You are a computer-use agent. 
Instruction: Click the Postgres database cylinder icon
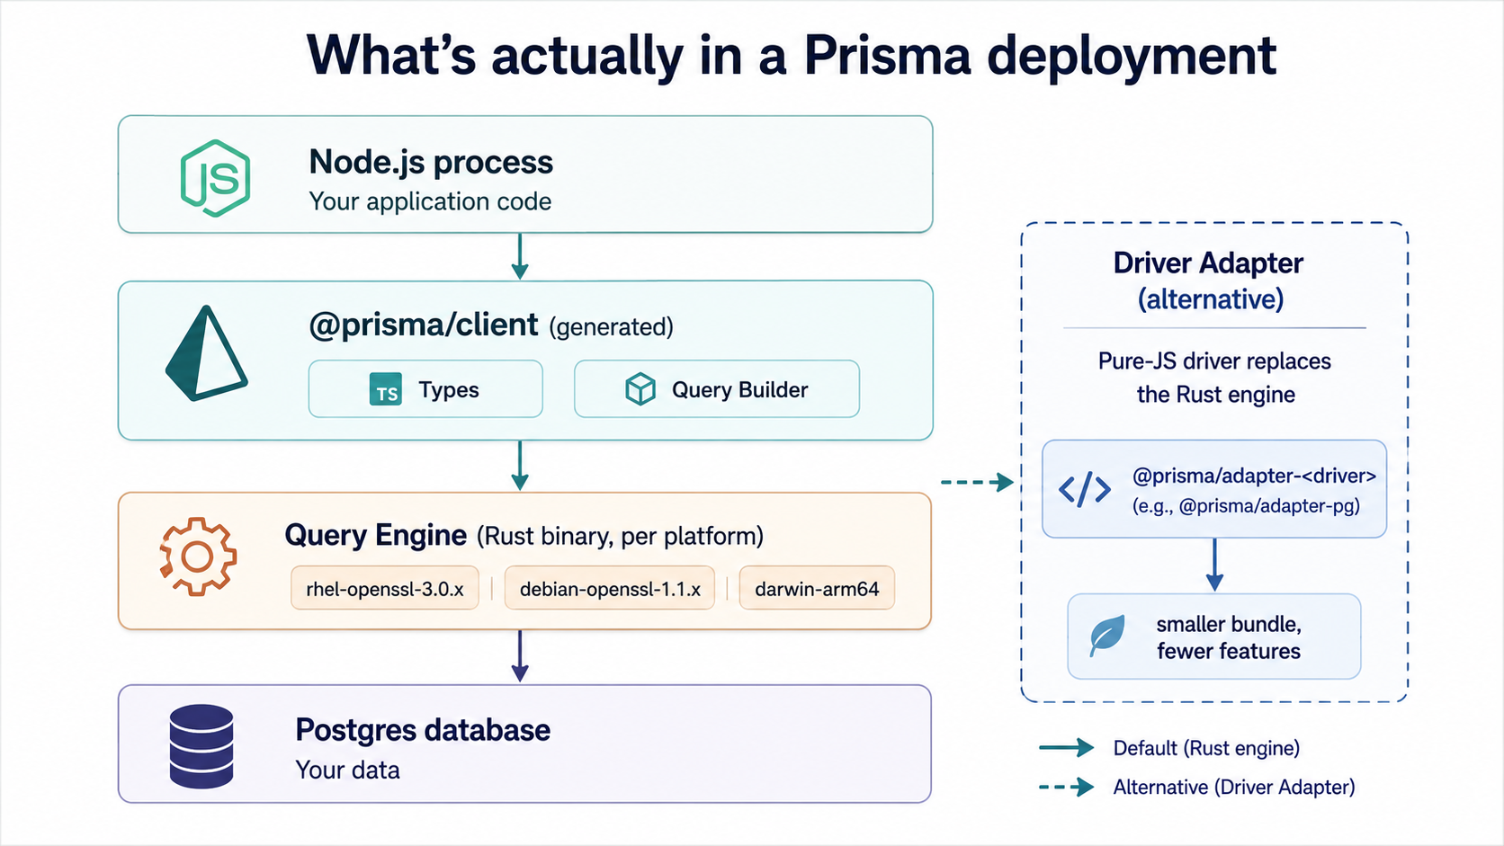[201, 746]
